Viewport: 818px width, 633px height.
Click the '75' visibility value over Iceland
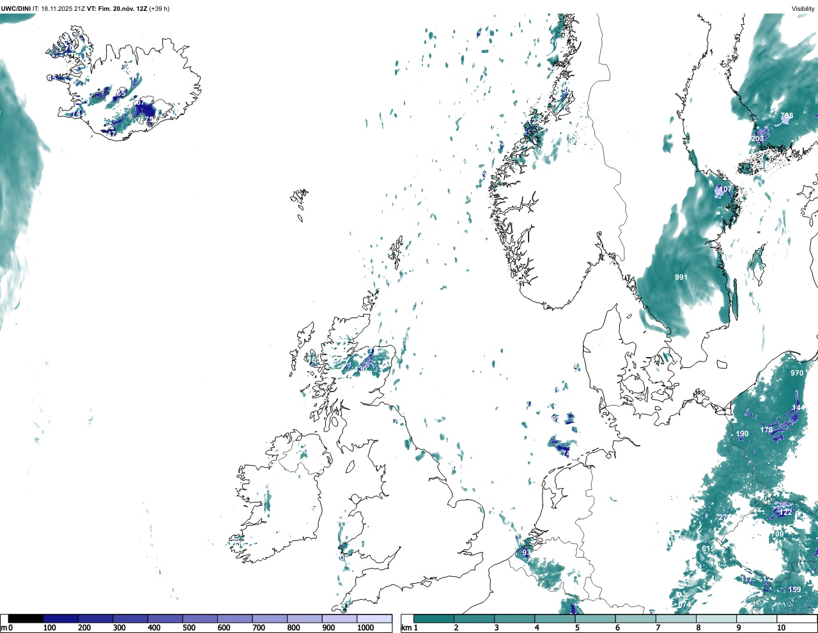coord(149,119)
